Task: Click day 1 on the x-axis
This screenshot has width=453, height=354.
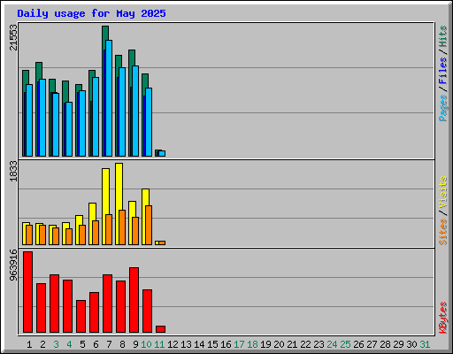Action: click(29, 344)
